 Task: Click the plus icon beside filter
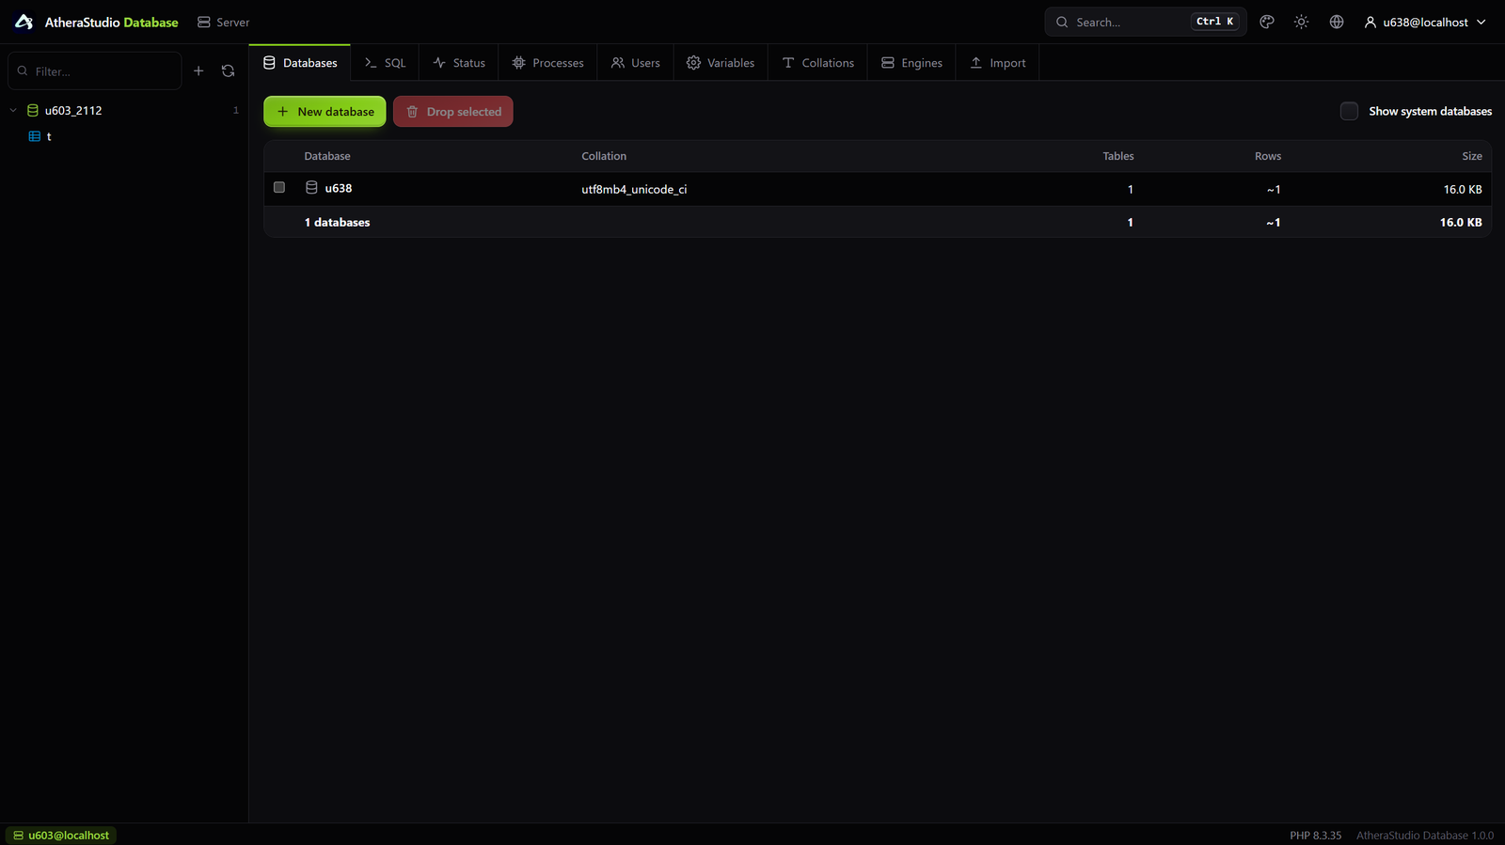click(x=198, y=70)
